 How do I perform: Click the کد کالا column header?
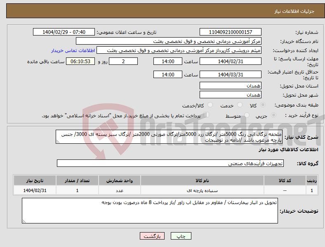(x=285, y=180)
